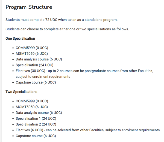Click Data analysis course under One Specialisation

(x=39, y=59)
